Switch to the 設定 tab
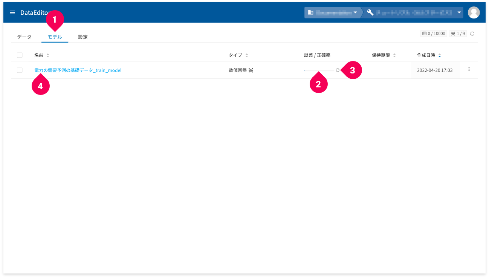 point(83,37)
